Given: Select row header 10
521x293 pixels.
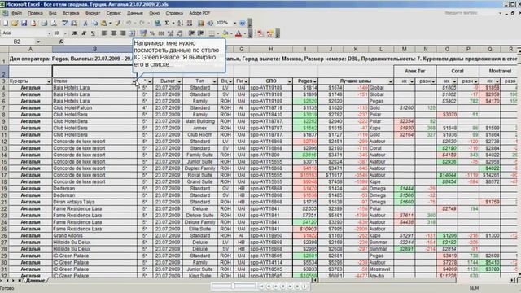Looking at the screenshot, I should point(4,129).
